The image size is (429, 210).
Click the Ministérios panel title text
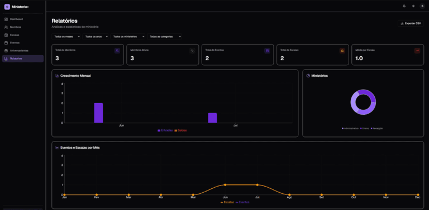(x=320, y=76)
